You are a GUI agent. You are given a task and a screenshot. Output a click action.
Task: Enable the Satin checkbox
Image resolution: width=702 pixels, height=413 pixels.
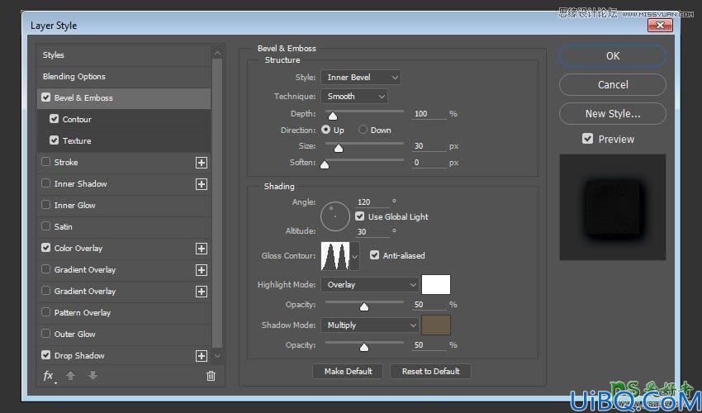tap(45, 226)
